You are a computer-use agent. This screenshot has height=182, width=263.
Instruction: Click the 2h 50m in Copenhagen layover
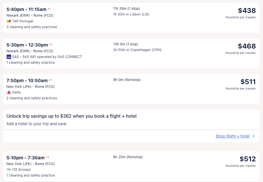click(137, 50)
